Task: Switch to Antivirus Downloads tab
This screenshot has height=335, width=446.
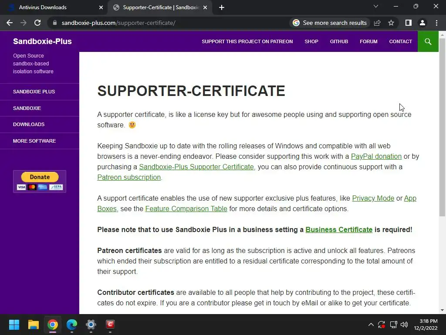Action: point(54,7)
